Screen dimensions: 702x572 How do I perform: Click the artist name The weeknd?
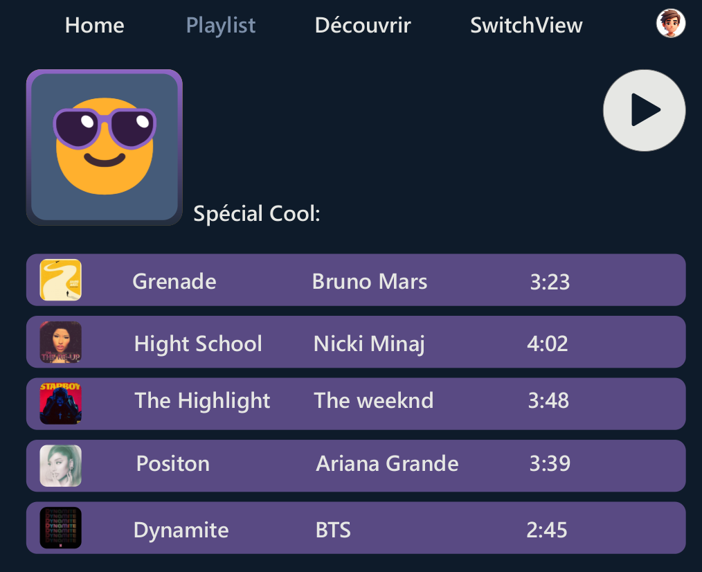(374, 400)
